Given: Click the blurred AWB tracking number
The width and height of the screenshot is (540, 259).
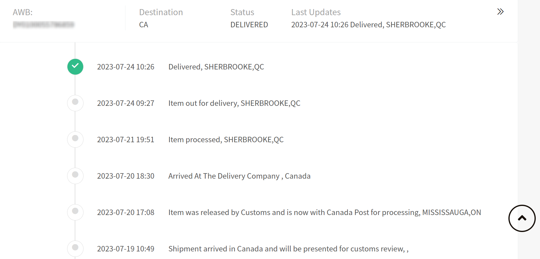Looking at the screenshot, I should tap(43, 25).
